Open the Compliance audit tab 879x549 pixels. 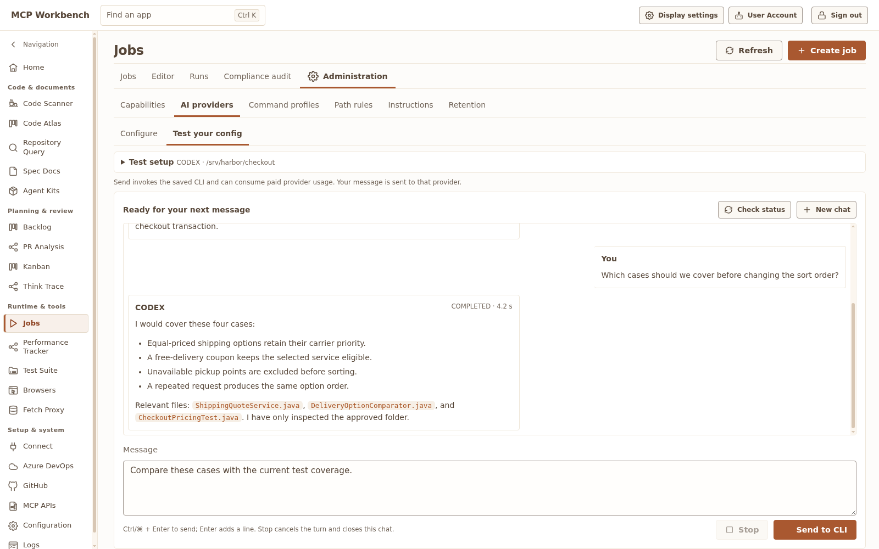pos(257,76)
